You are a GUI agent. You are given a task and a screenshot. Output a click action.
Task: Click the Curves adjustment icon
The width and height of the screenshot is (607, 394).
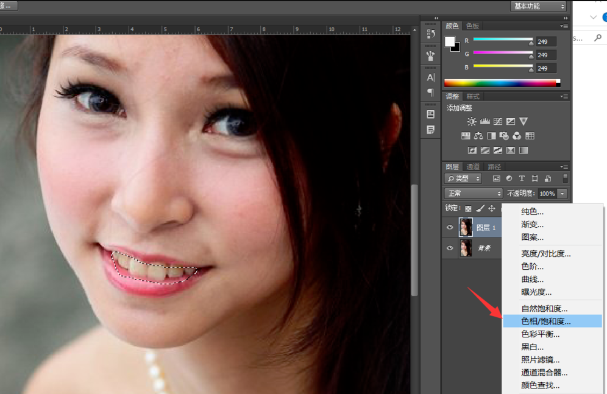click(x=498, y=122)
